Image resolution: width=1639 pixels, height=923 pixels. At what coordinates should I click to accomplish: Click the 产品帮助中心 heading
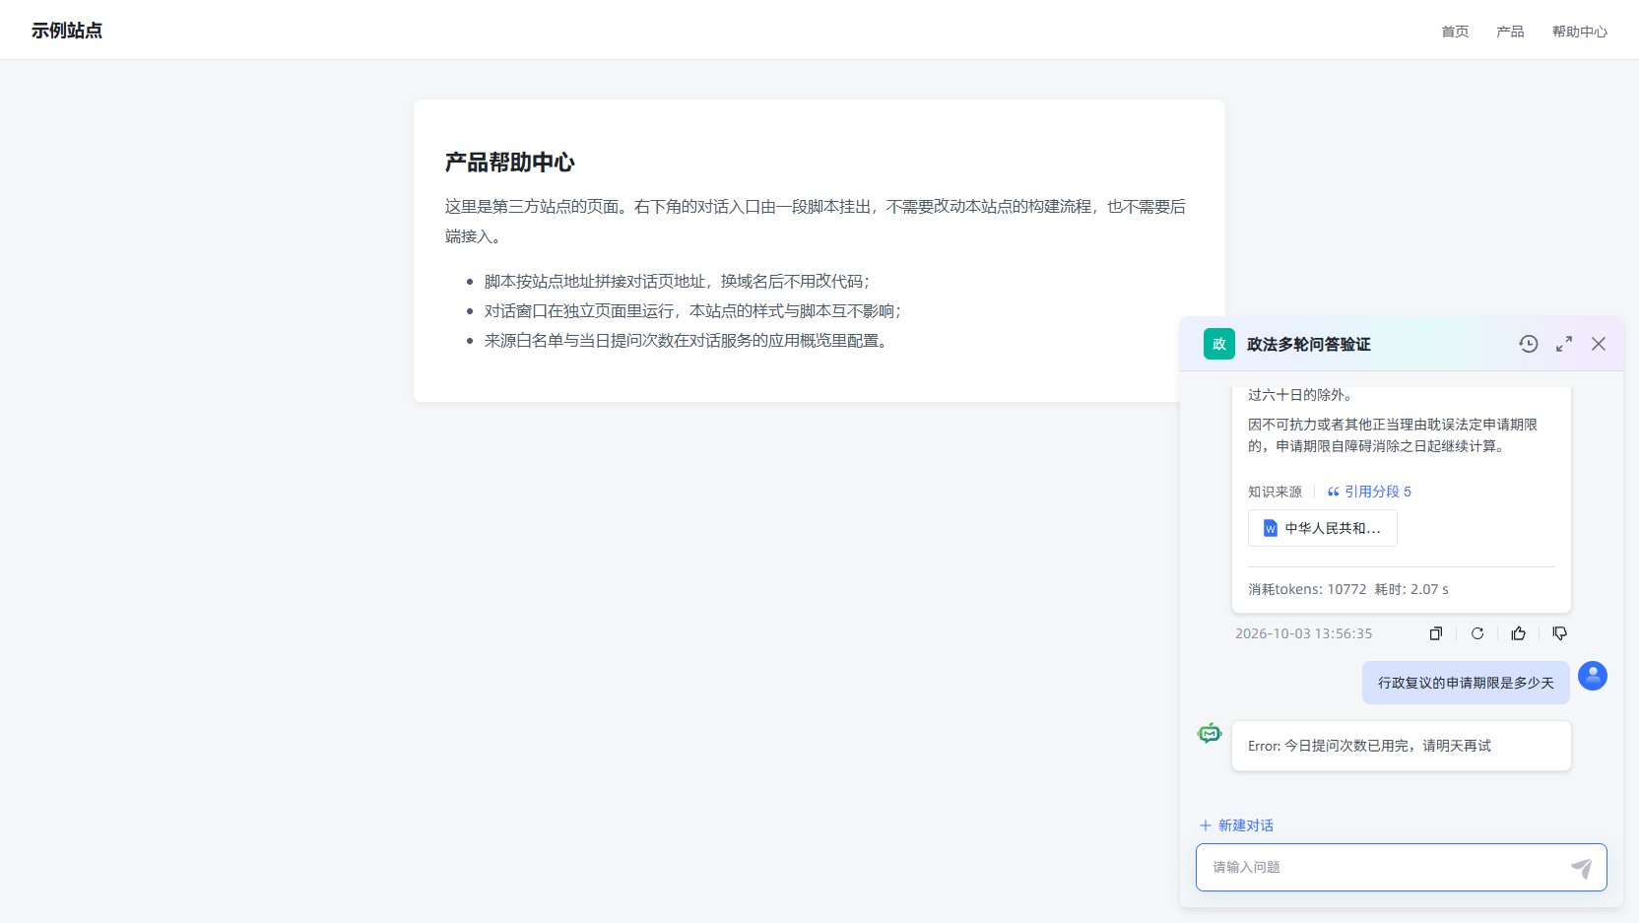[509, 163]
